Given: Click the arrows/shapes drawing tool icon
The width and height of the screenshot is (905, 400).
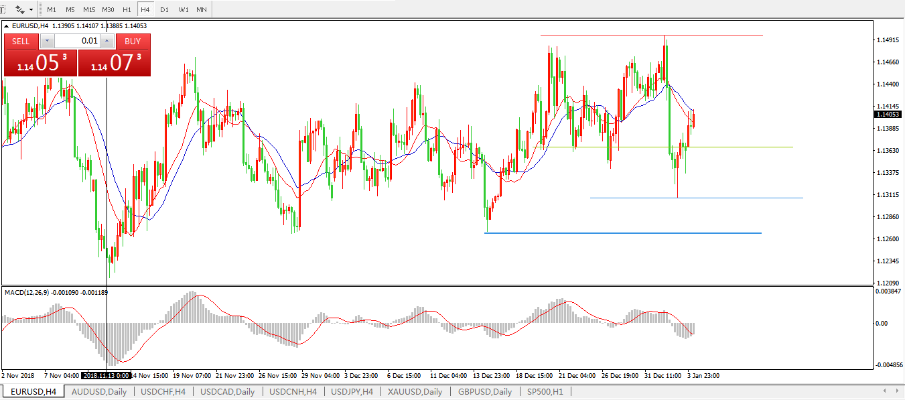Looking at the screenshot, I should pos(20,10).
